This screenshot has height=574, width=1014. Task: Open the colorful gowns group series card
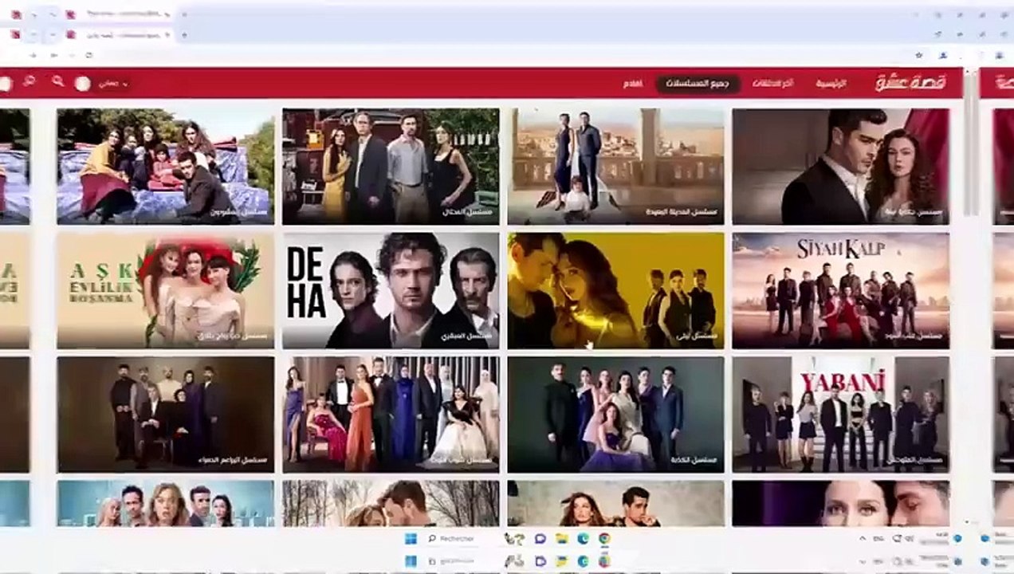pos(391,415)
